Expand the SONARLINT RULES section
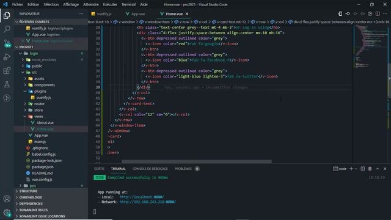 click(x=51, y=210)
